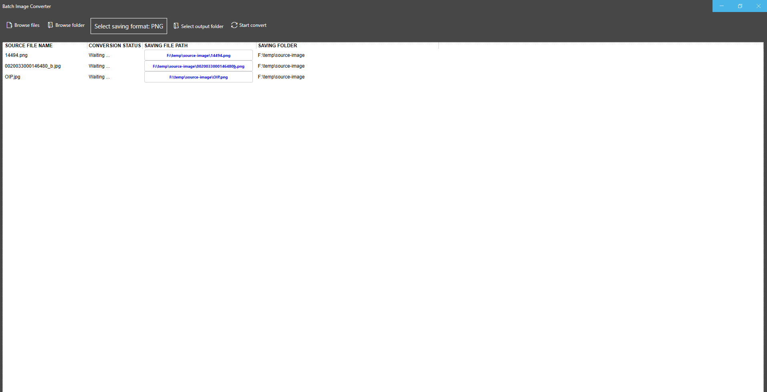Open saving path link for 14494.png

198,55
